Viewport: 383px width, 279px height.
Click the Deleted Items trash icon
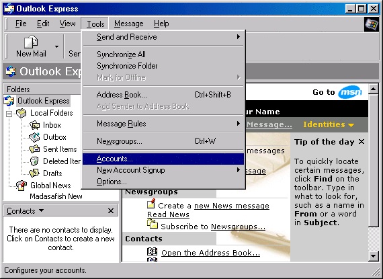(34, 161)
